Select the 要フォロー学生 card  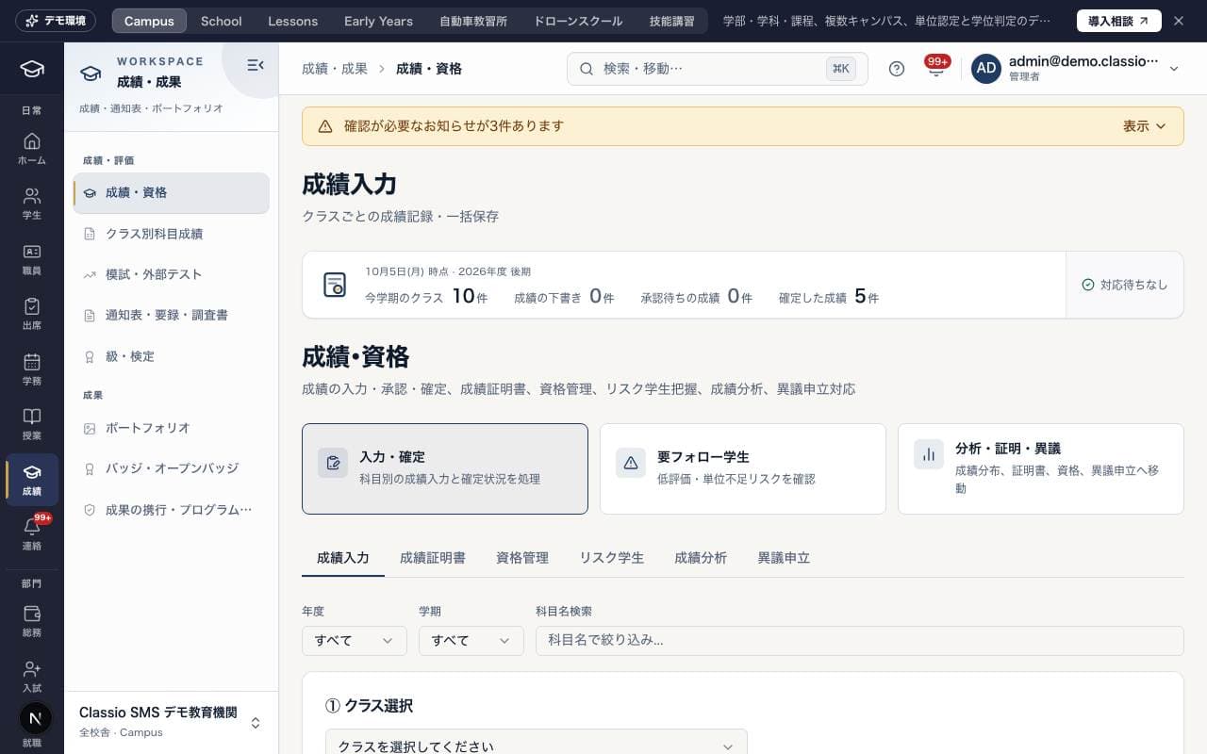pos(743,468)
